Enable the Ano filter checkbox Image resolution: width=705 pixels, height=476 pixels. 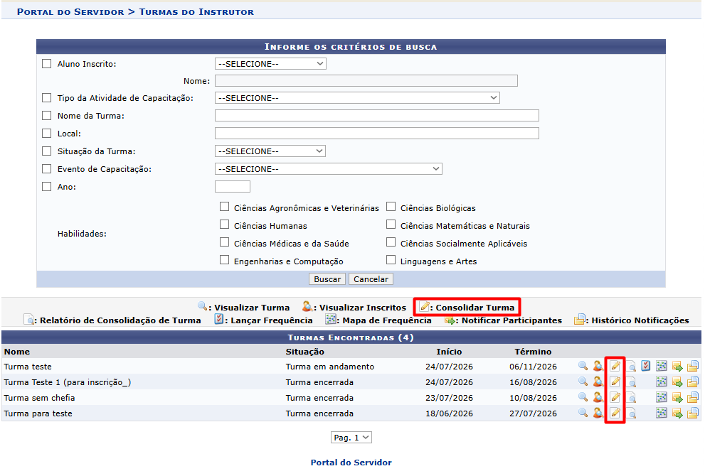[47, 186]
